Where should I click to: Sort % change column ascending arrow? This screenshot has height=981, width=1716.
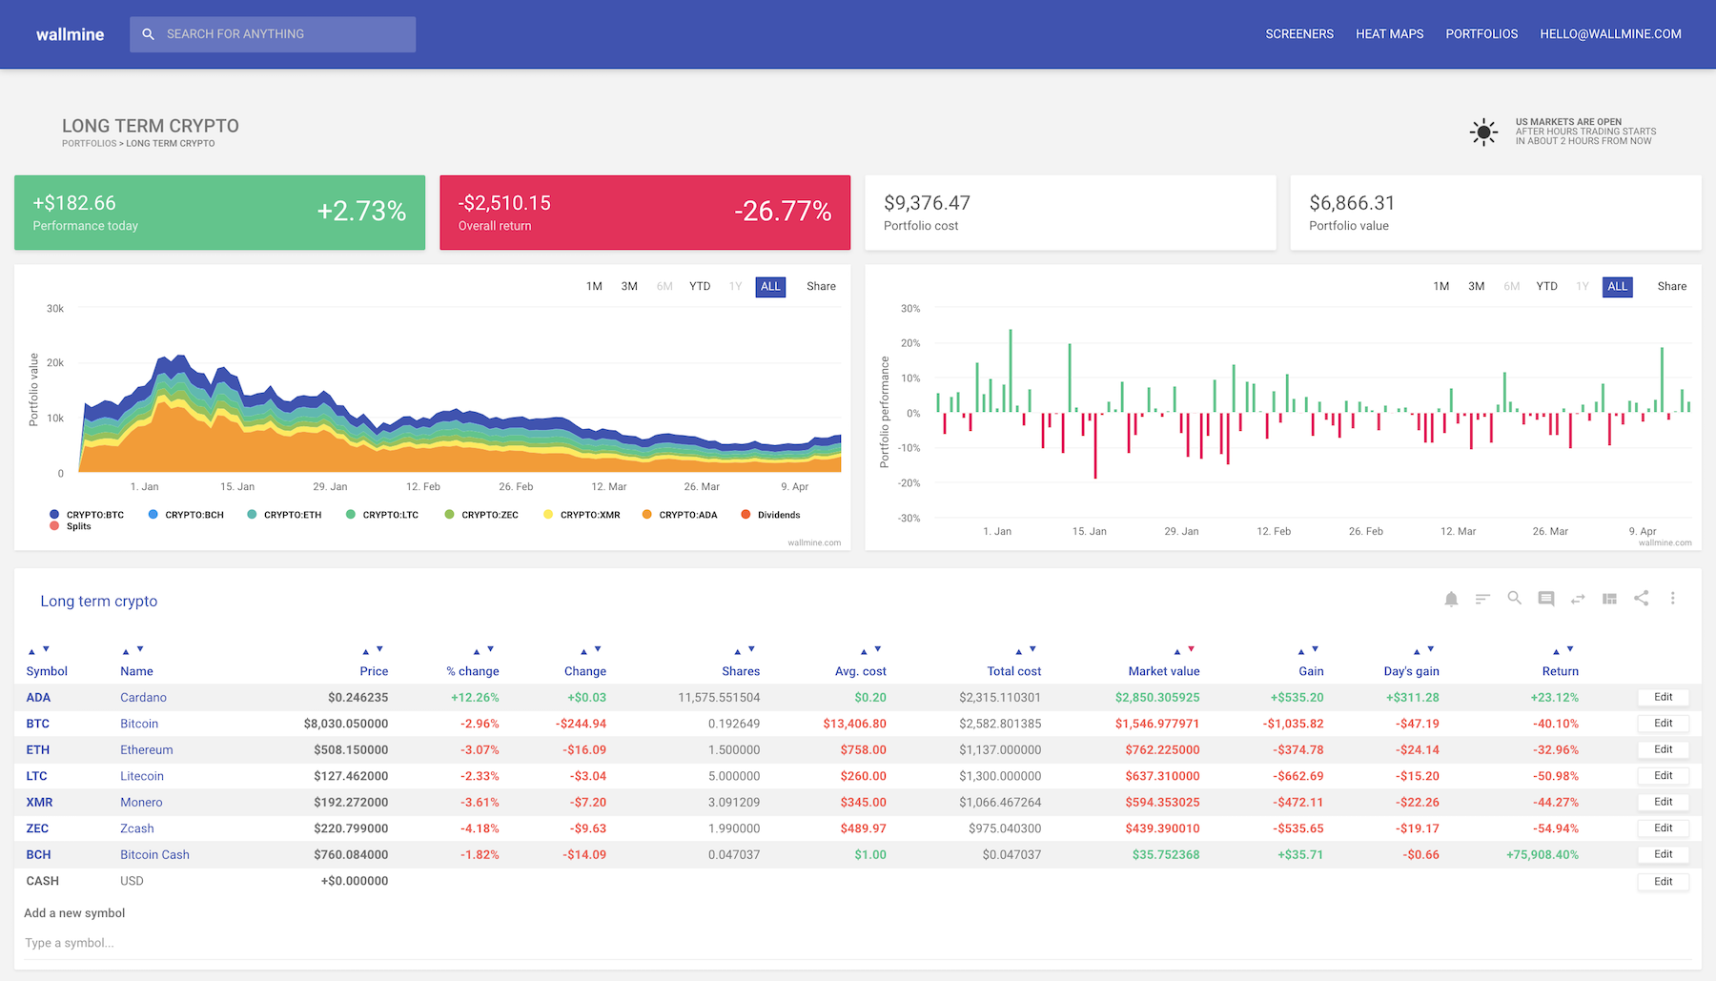pyautogui.click(x=477, y=651)
